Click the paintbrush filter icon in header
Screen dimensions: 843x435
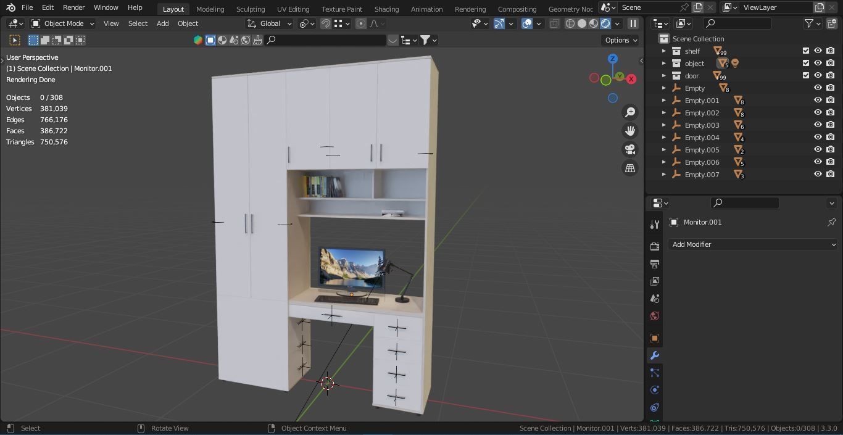click(257, 40)
